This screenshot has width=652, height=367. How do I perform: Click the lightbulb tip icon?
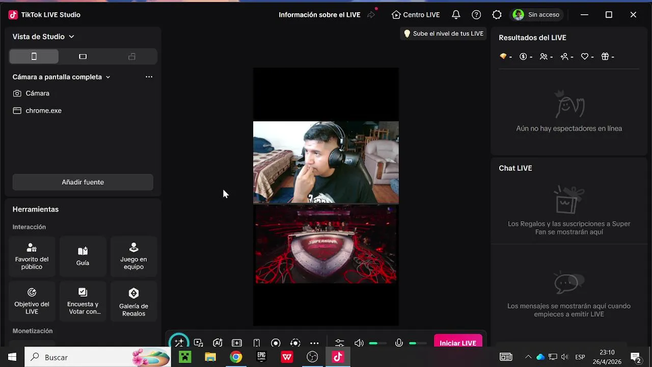pyautogui.click(x=407, y=34)
